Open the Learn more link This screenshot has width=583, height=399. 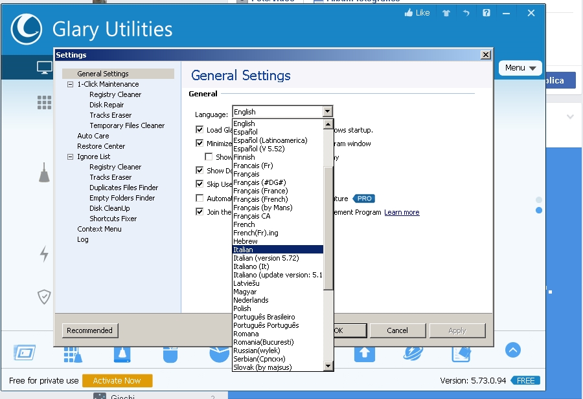tap(402, 212)
